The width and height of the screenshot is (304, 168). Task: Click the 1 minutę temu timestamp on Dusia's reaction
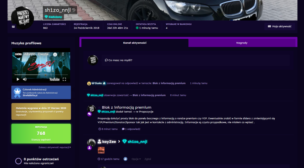(199, 83)
